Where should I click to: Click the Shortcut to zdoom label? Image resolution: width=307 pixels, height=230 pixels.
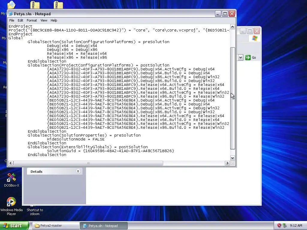click(35, 212)
